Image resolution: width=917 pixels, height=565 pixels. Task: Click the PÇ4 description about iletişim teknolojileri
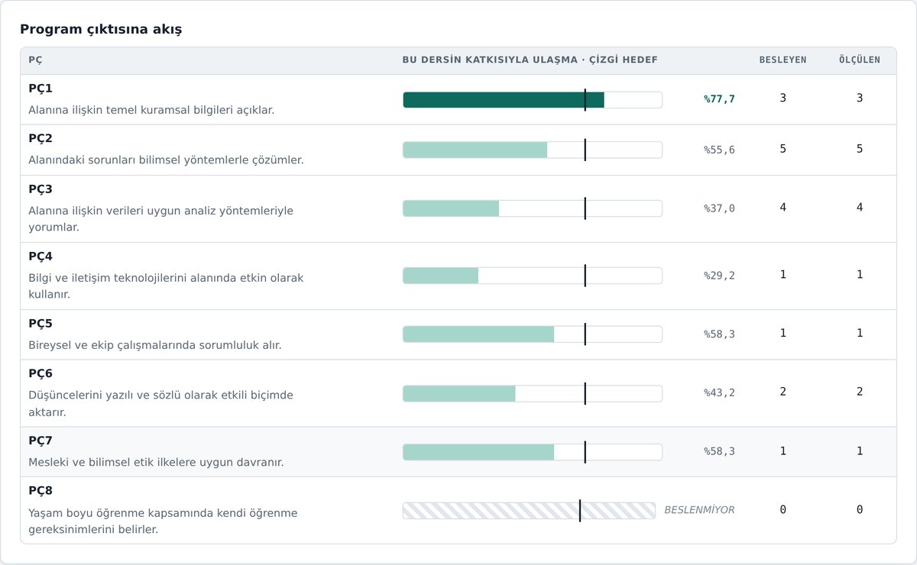click(166, 286)
